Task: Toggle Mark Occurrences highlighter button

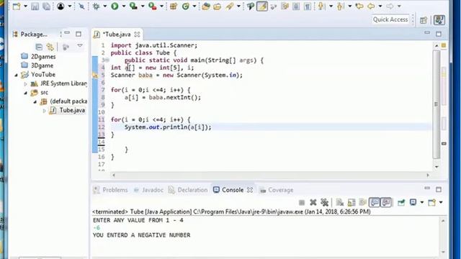Action: pyautogui.click(x=262, y=6)
